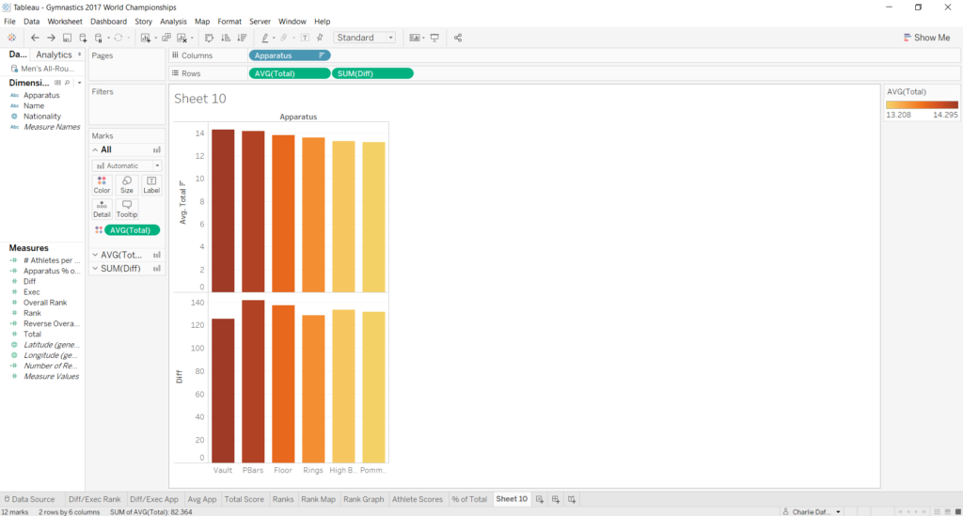This screenshot has width=963, height=516.
Task: Click the Show Me button
Action: coord(925,38)
